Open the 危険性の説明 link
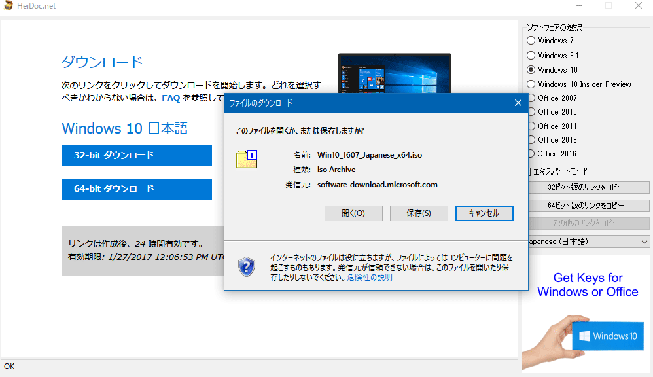Image resolution: width=653 pixels, height=377 pixels. tap(370, 278)
